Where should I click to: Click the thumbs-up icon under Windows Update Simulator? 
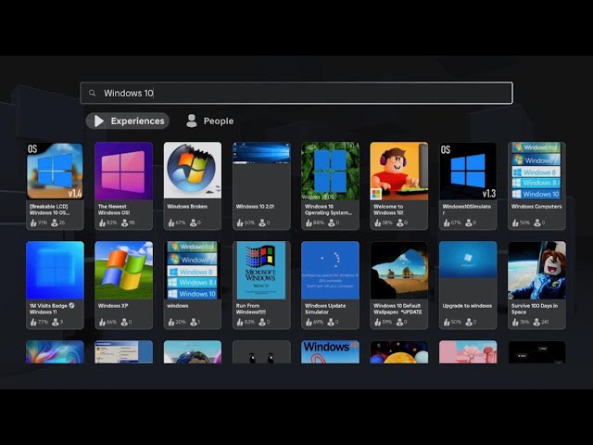tap(309, 322)
